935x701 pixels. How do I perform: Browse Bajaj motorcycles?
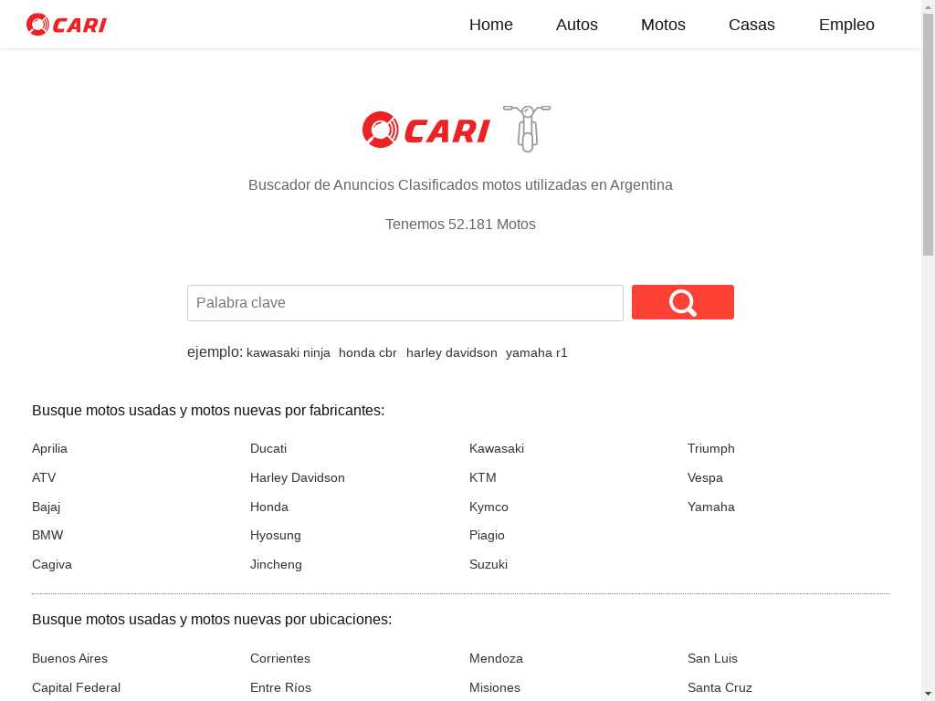[46, 507]
